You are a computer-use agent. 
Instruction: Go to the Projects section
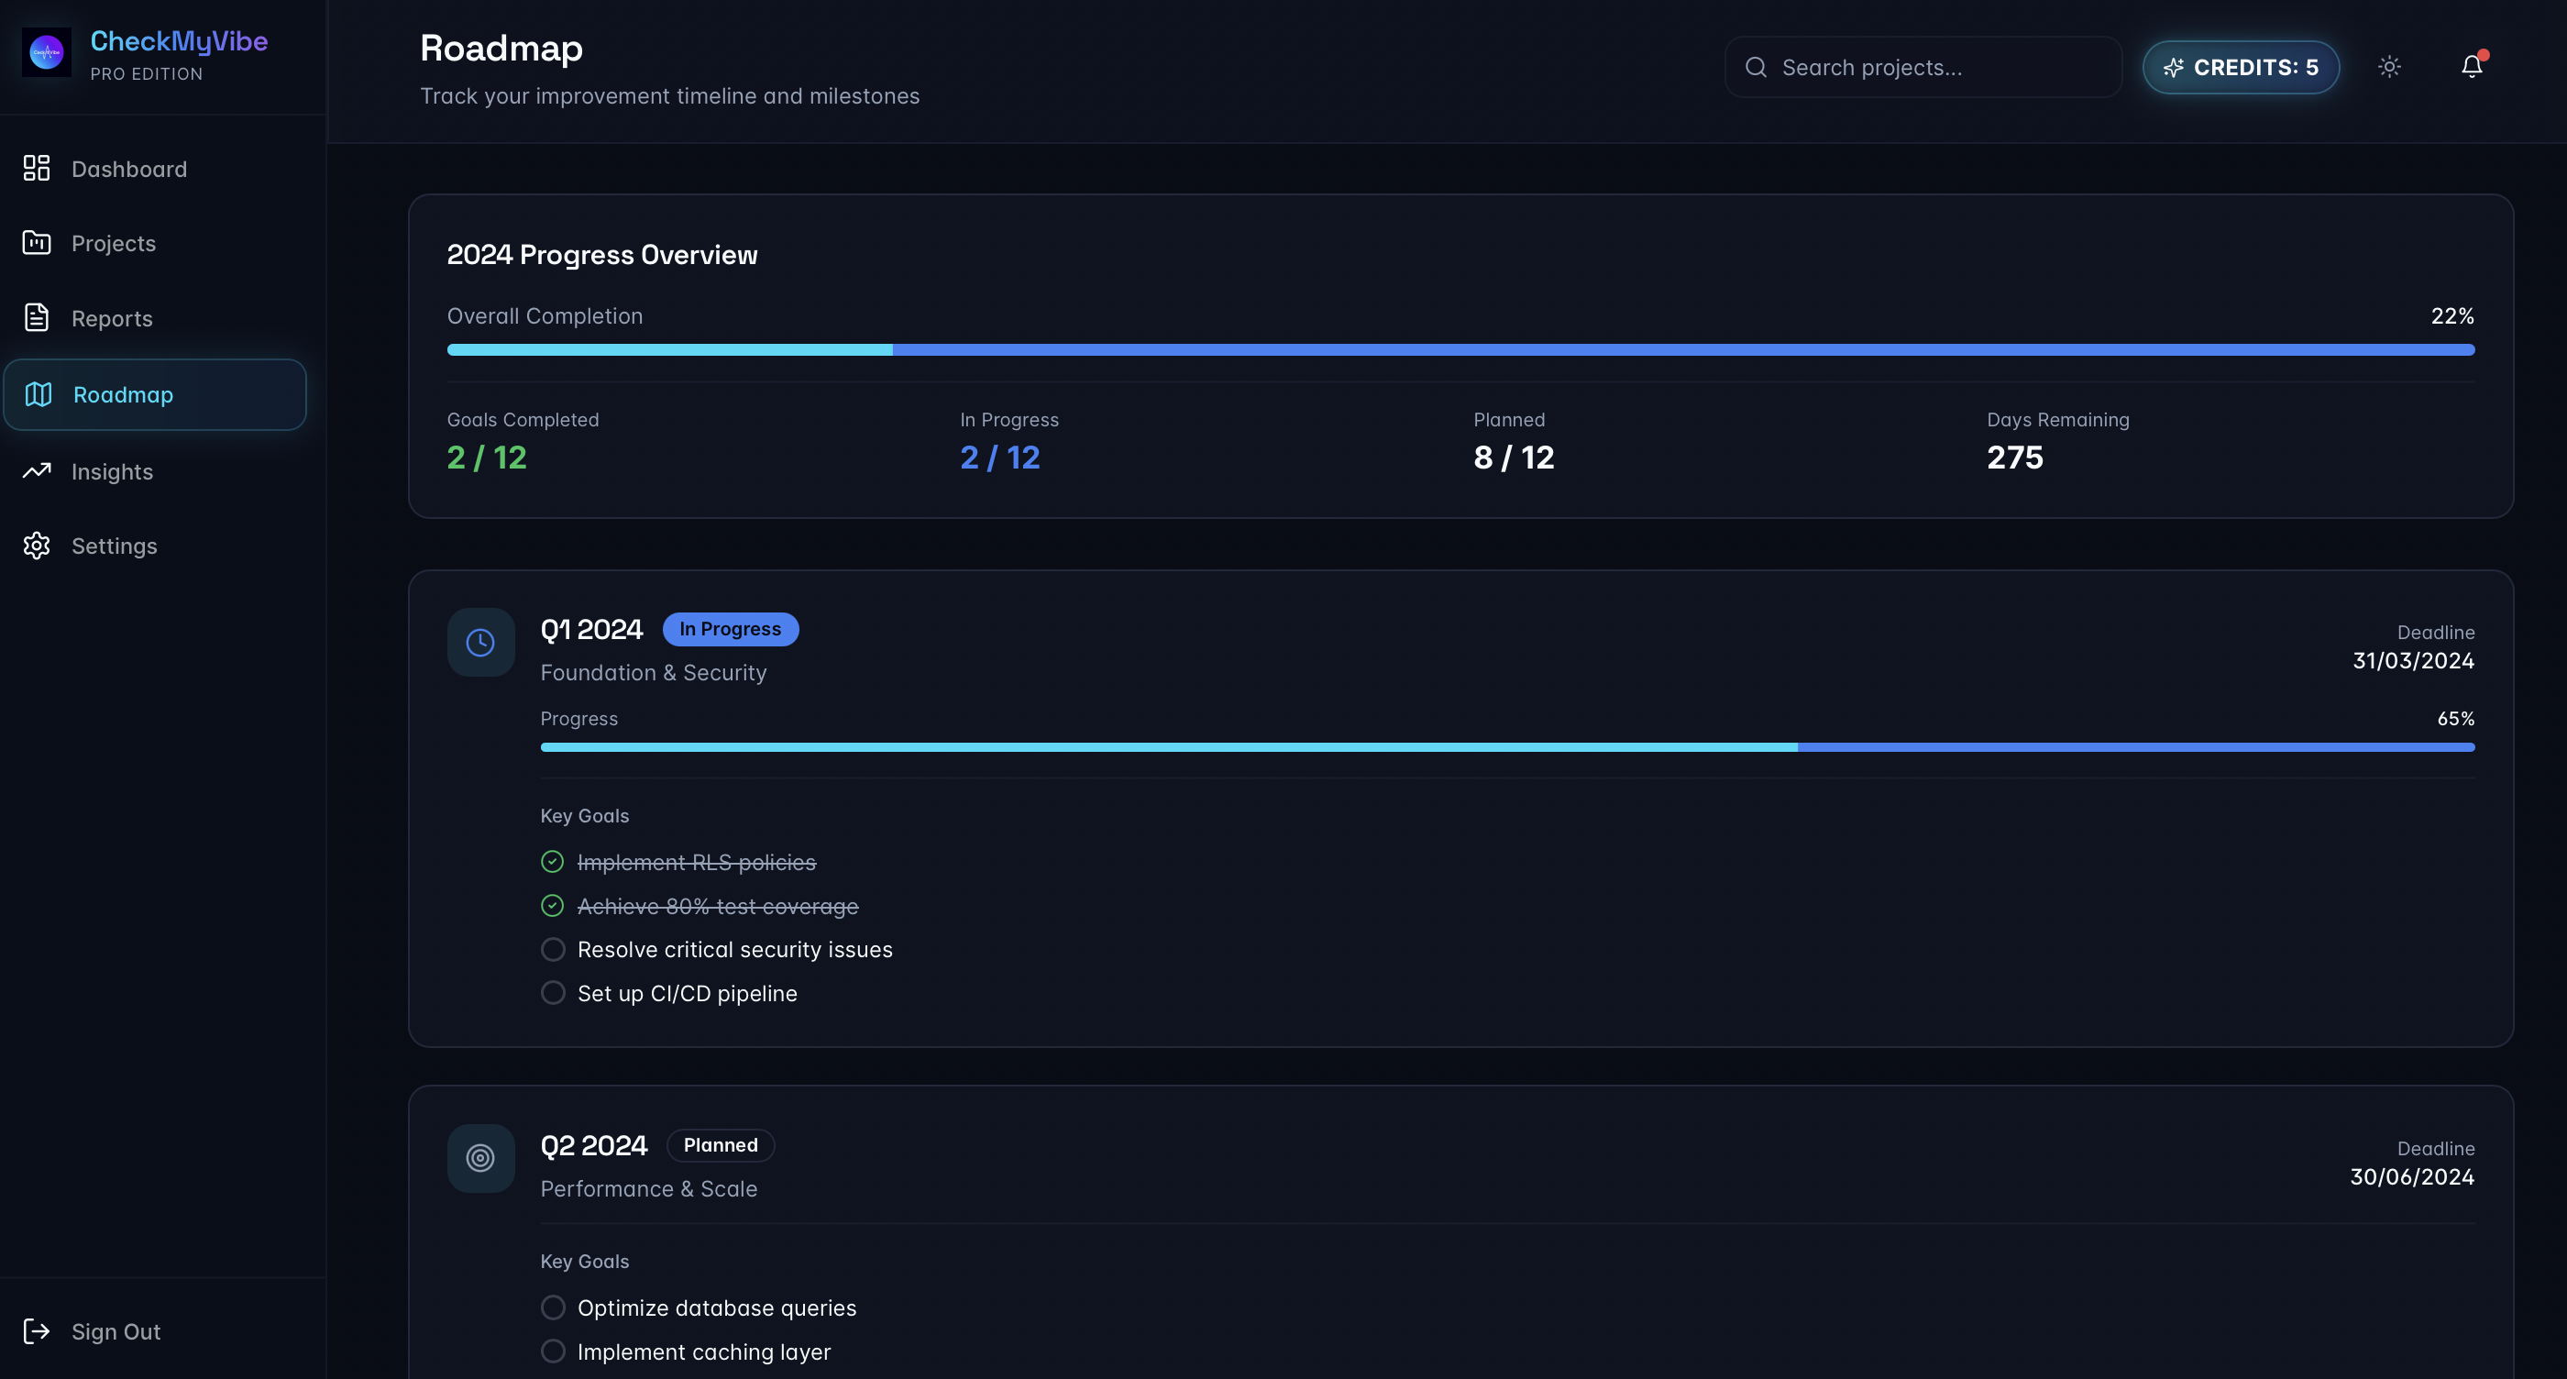(156, 243)
